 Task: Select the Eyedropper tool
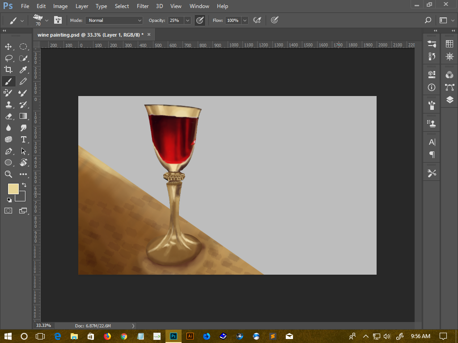coord(23,69)
